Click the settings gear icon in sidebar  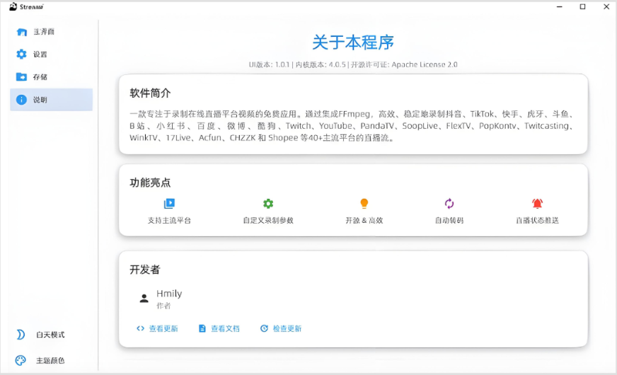tap(21, 54)
